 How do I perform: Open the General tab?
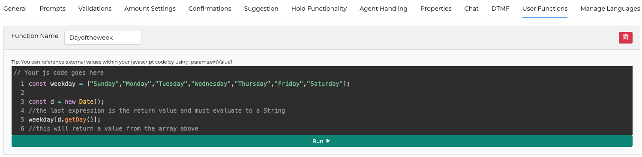click(15, 9)
